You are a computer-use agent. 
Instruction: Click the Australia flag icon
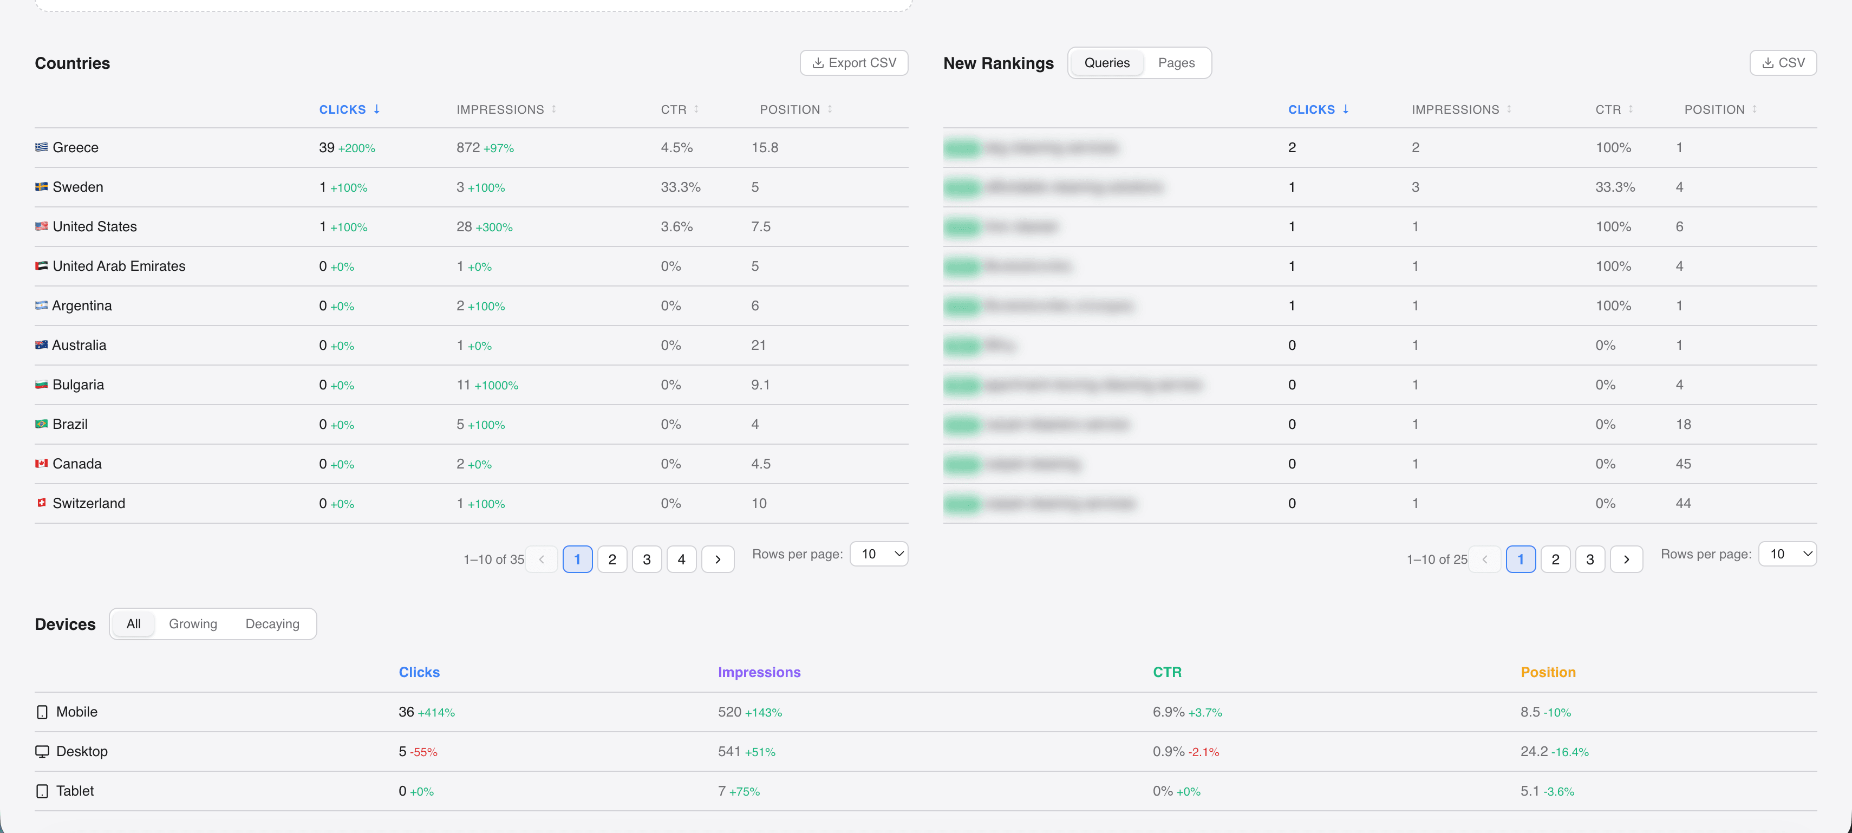42,346
